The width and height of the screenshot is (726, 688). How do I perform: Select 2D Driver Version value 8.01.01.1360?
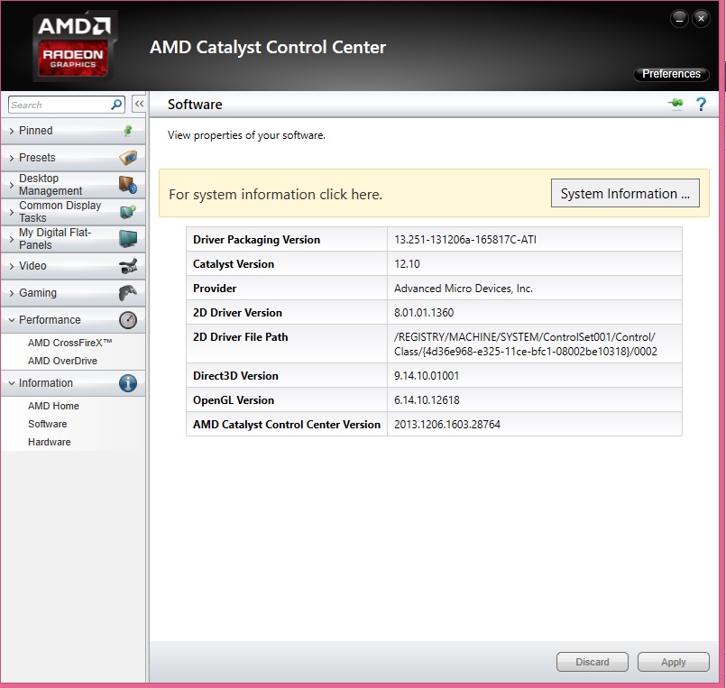tap(424, 313)
